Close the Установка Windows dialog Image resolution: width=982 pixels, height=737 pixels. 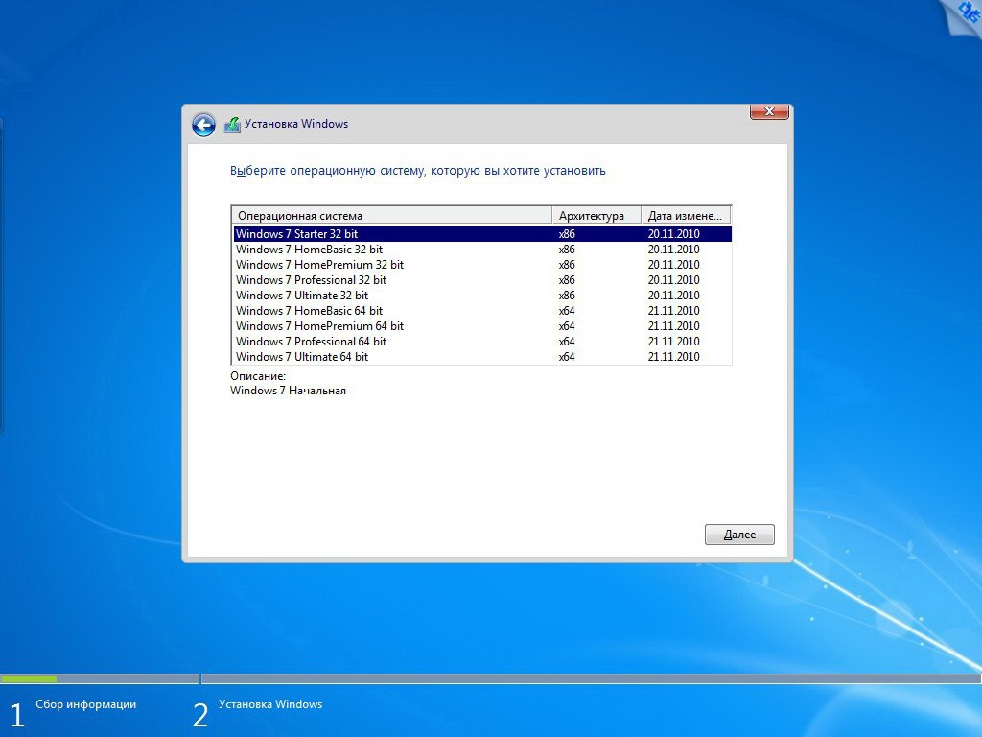pyautogui.click(x=769, y=111)
